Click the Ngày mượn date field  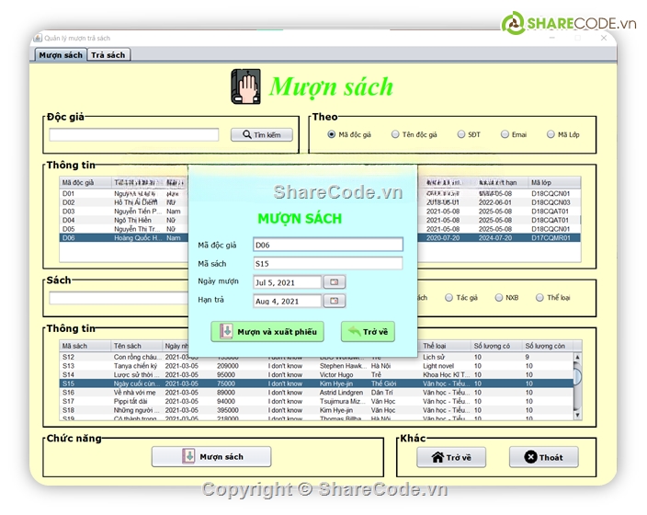pos(287,282)
